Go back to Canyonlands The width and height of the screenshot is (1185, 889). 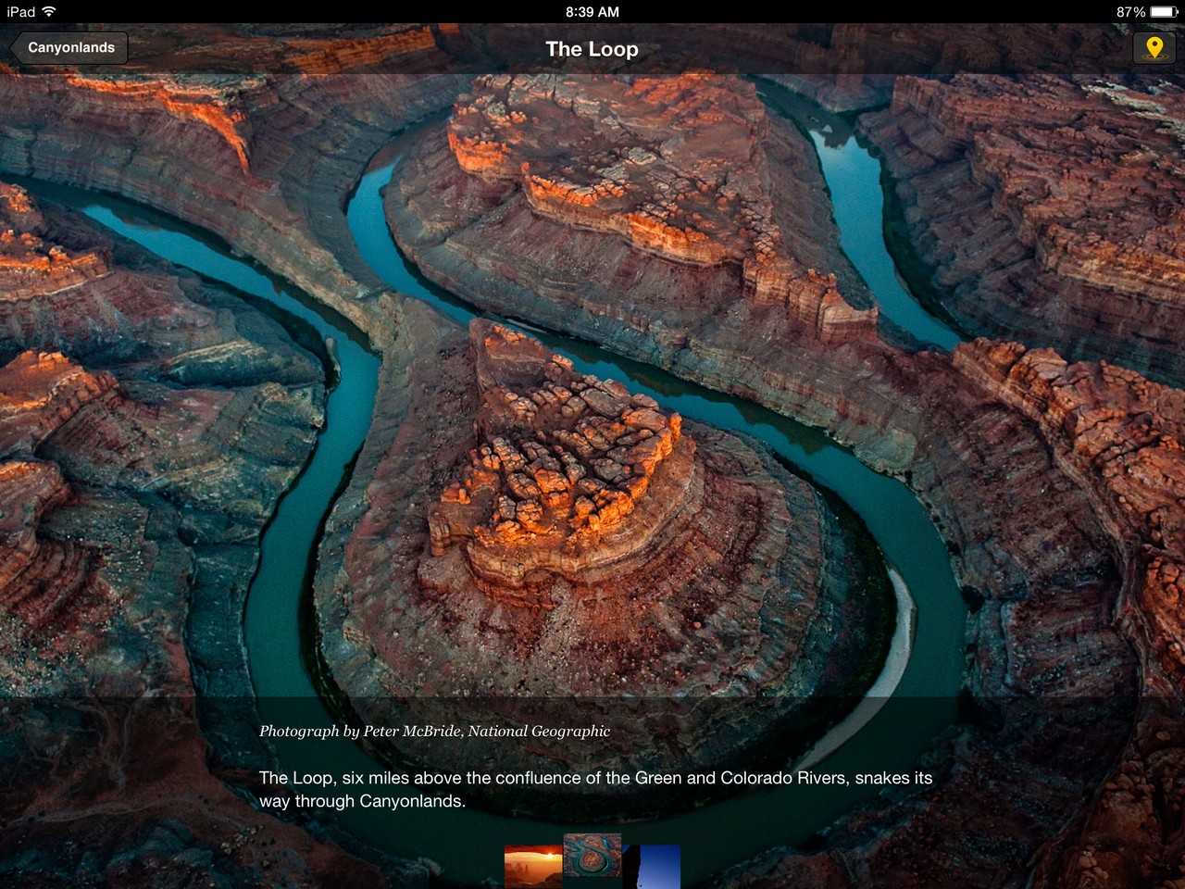coord(69,48)
